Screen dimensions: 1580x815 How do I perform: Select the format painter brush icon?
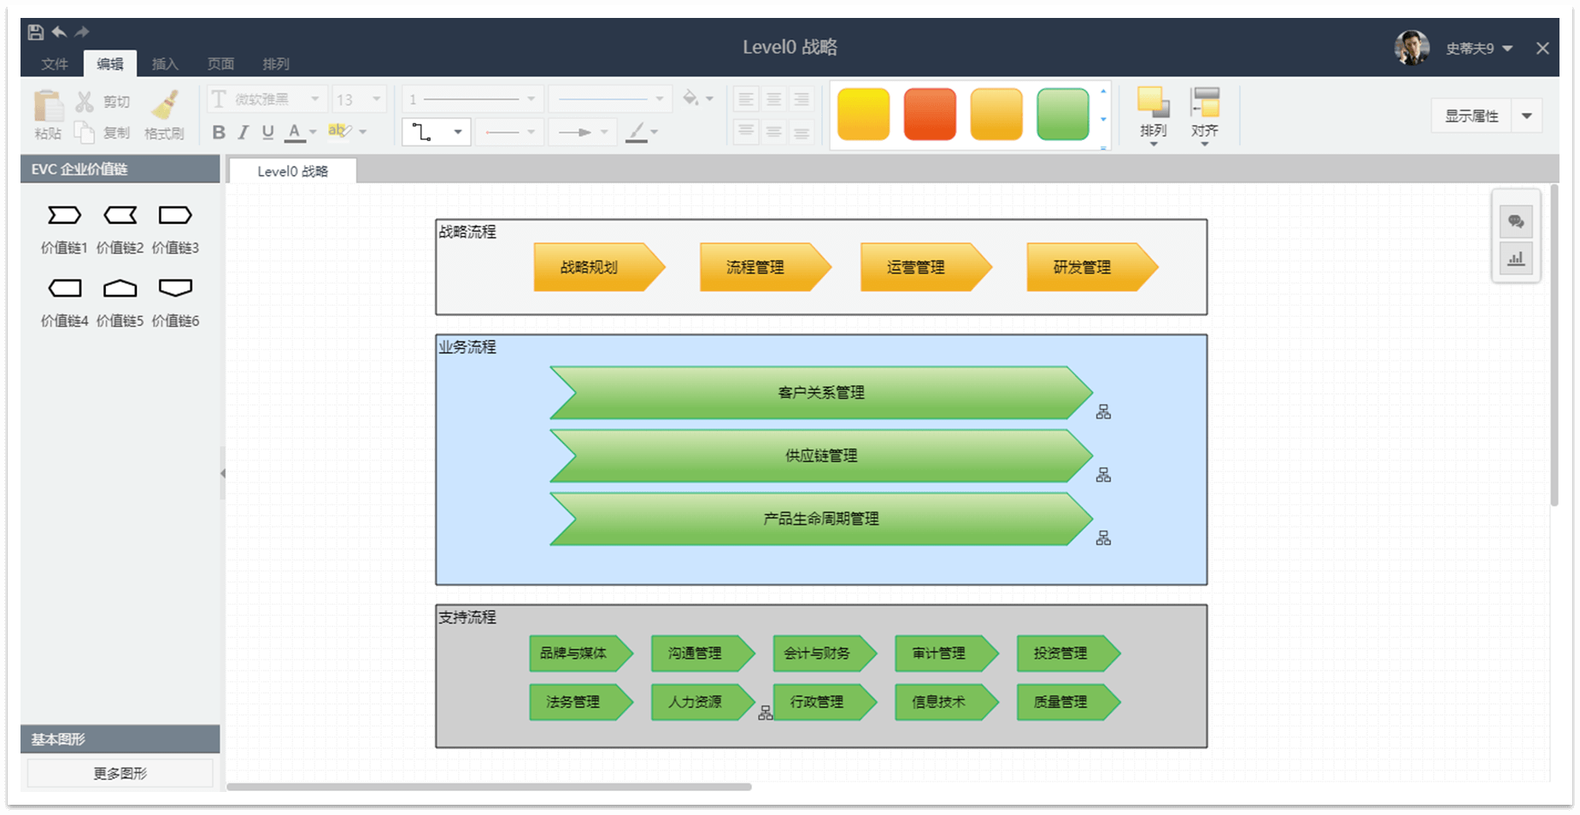coord(164,106)
